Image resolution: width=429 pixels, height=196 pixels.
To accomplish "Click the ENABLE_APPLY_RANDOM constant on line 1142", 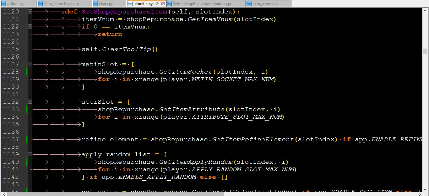I will 157,177.
